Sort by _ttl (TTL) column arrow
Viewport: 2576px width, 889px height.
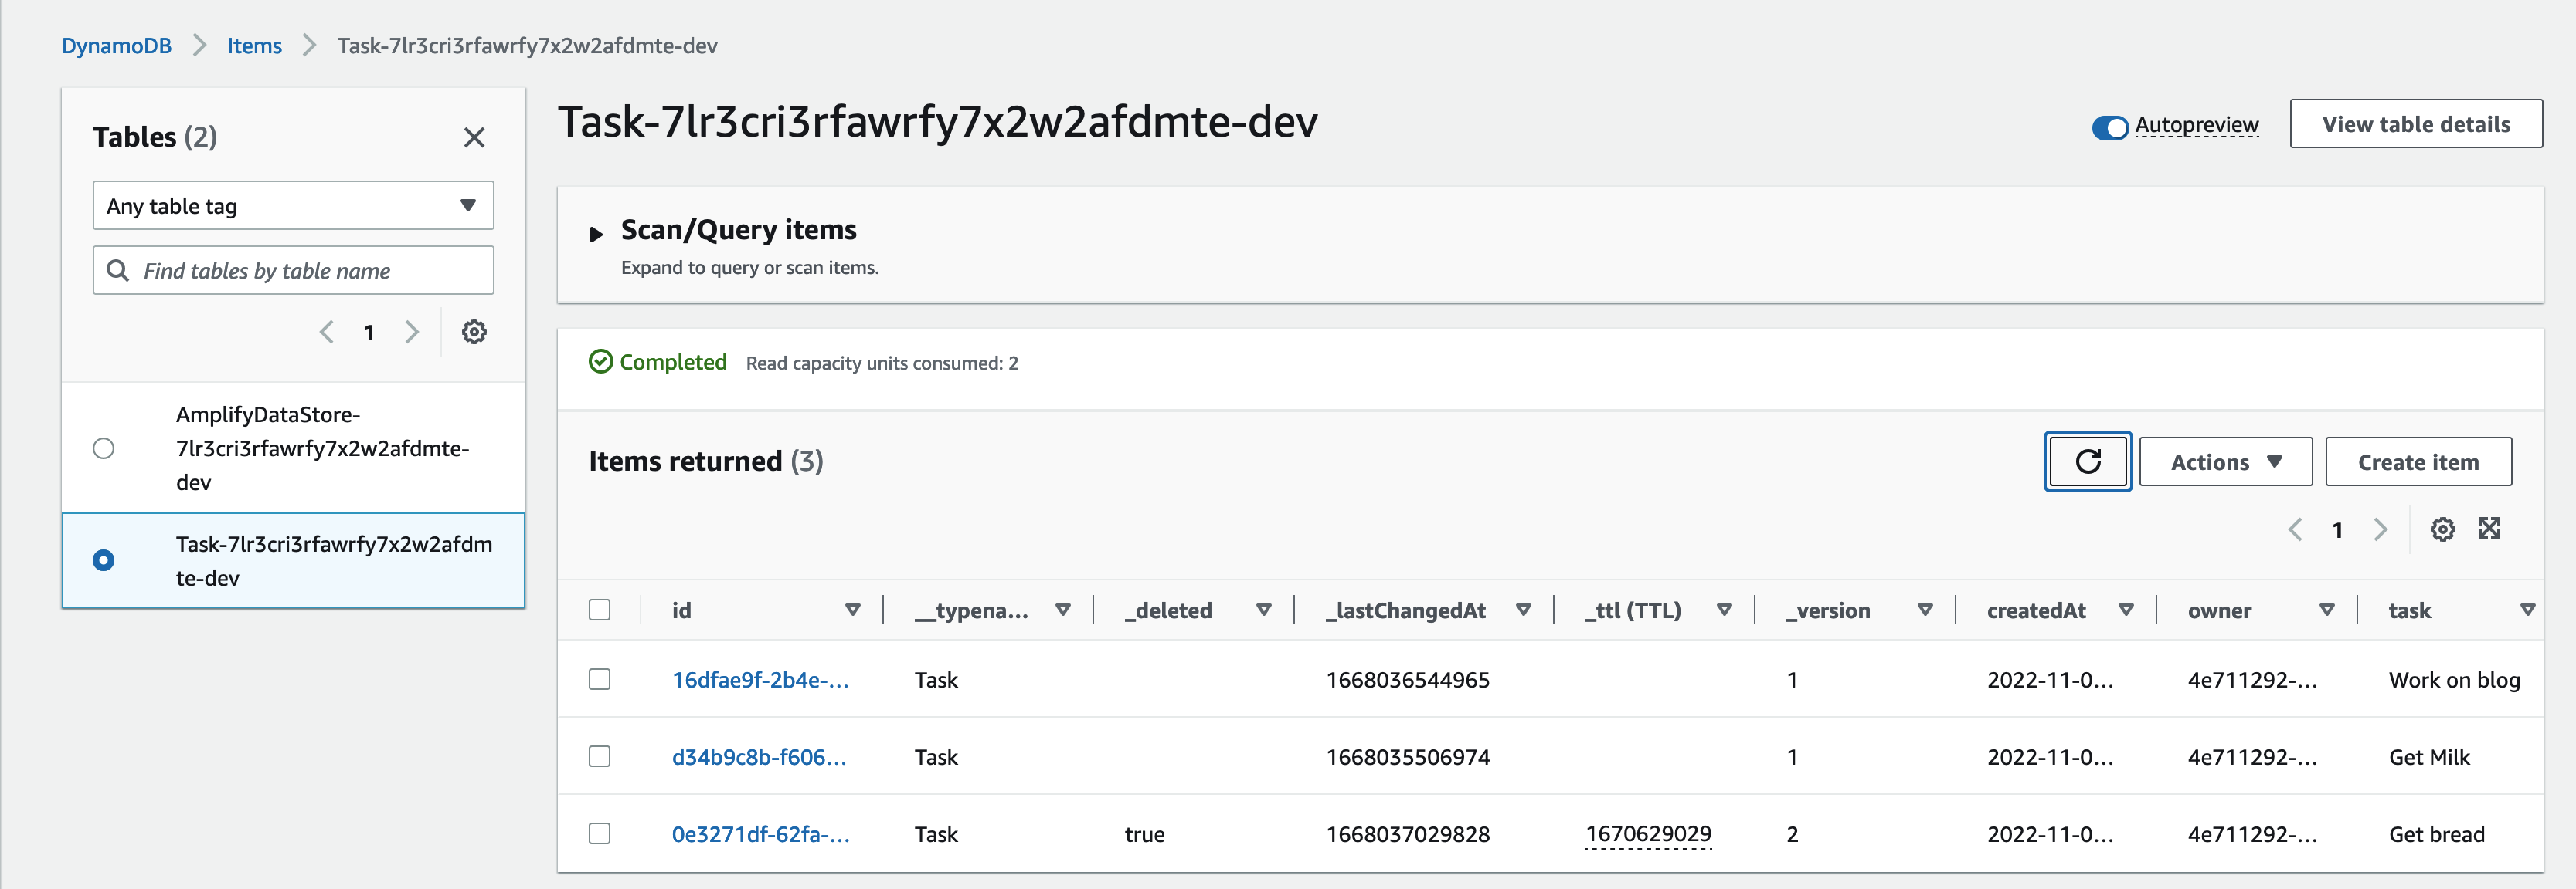click(1725, 610)
